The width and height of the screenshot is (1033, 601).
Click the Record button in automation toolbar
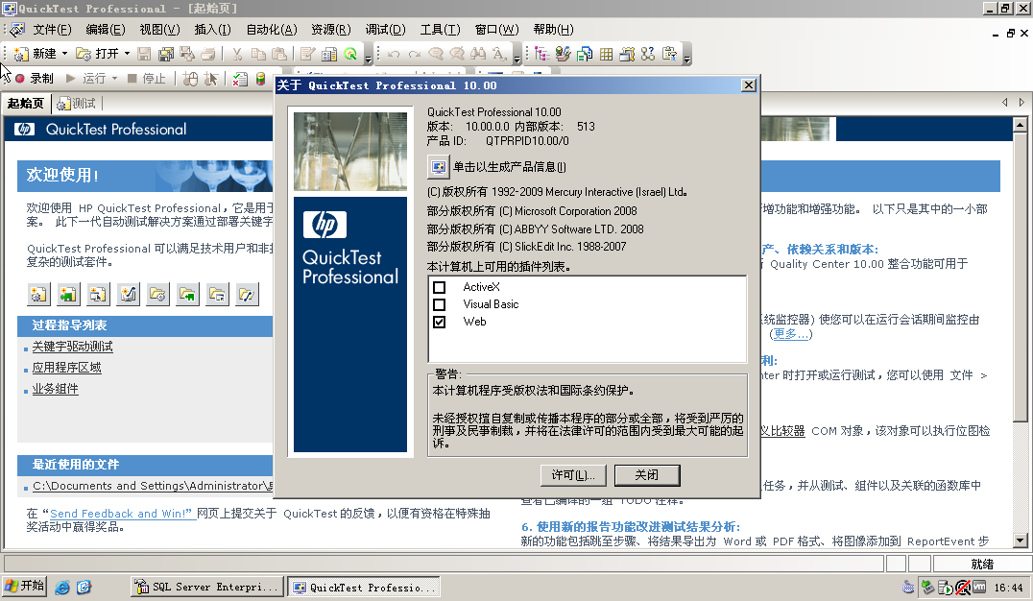pyautogui.click(x=35, y=79)
